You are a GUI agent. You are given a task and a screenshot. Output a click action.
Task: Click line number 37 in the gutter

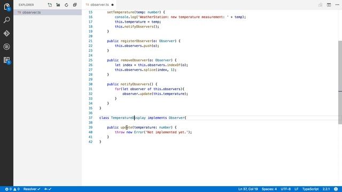pos(90,118)
